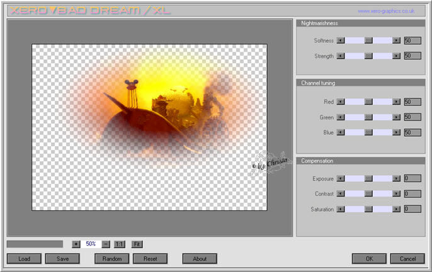Click the Green slider handle
The image size is (432, 272).
[368, 117]
